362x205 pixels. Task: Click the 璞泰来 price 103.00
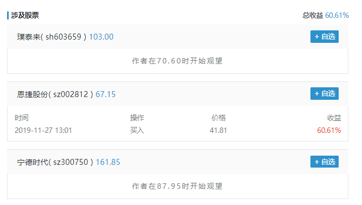[101, 37]
